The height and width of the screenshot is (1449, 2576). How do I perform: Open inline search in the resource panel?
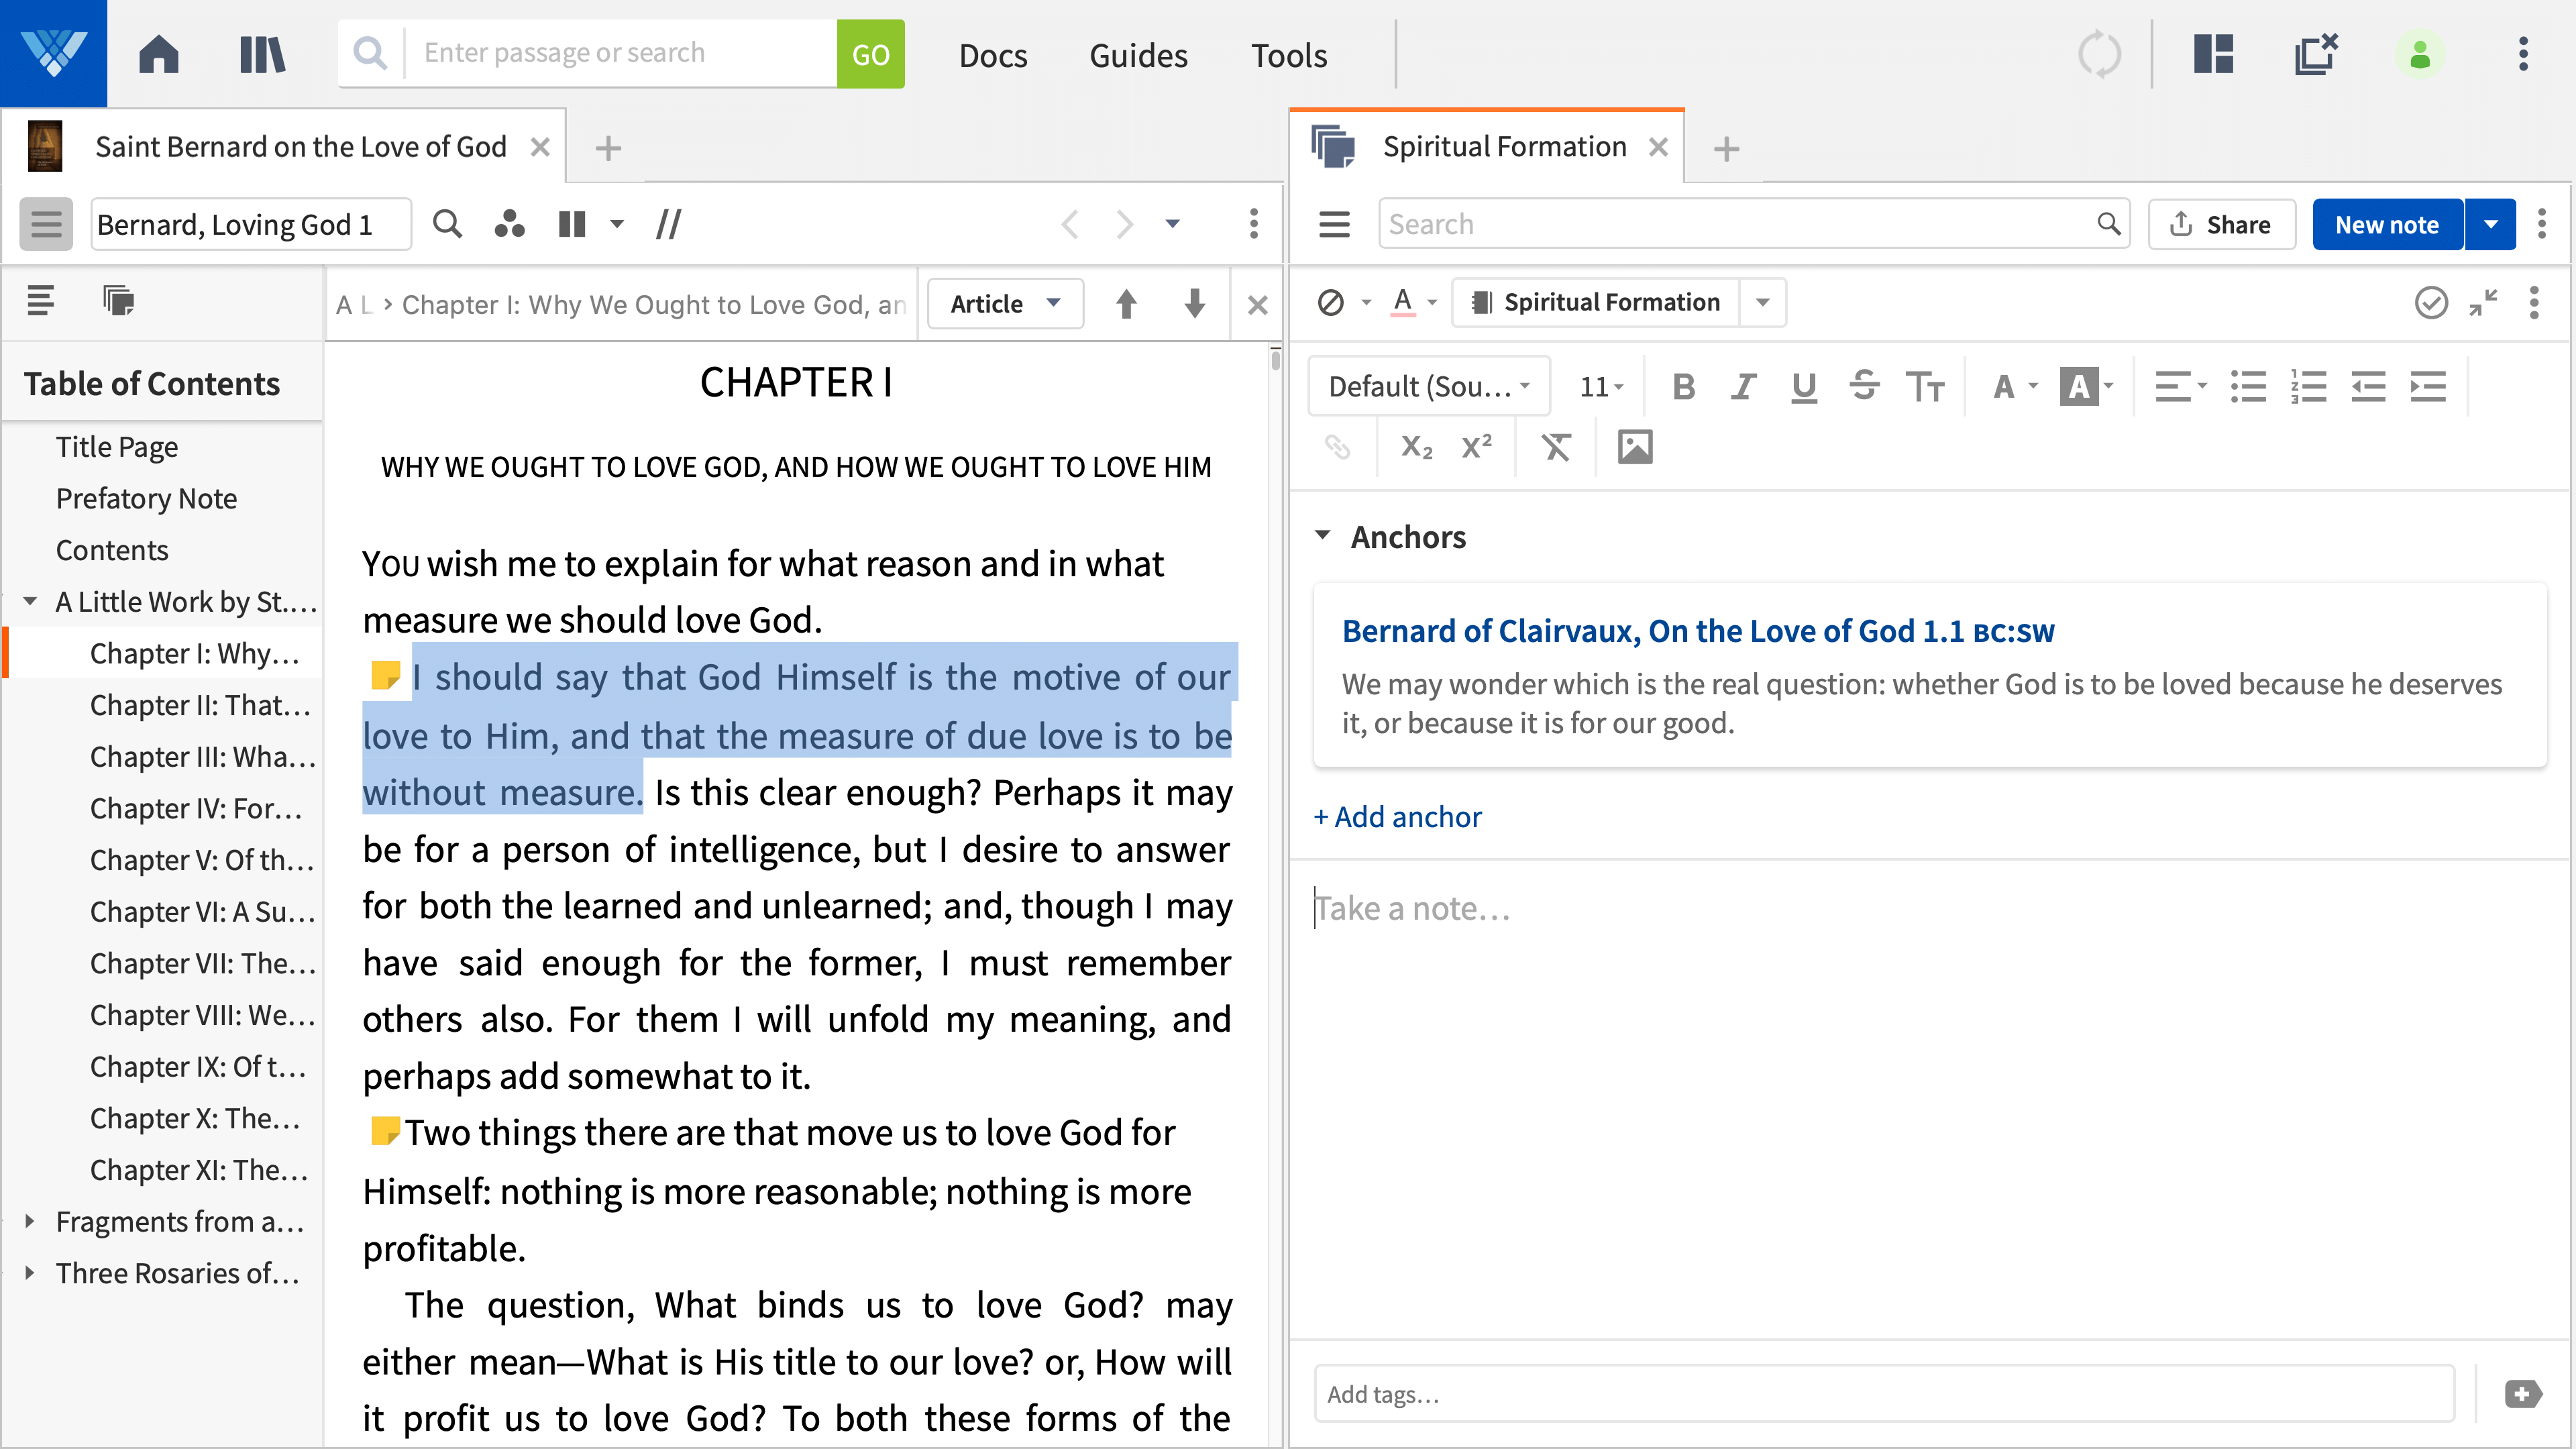447,224
